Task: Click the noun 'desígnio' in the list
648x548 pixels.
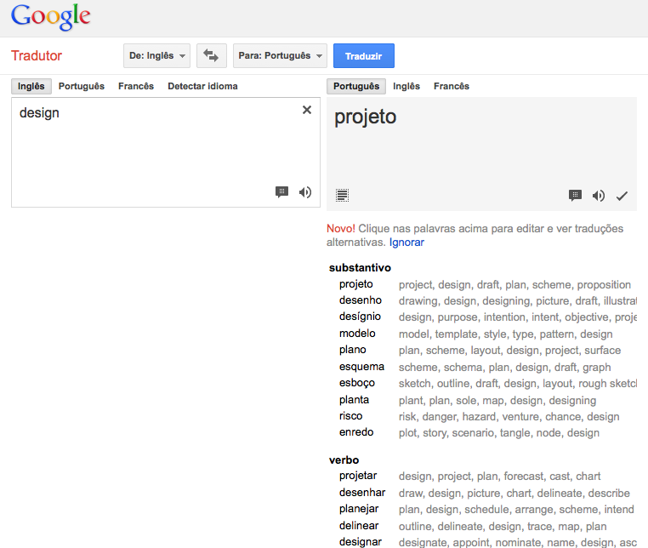Action: pyautogui.click(x=360, y=317)
